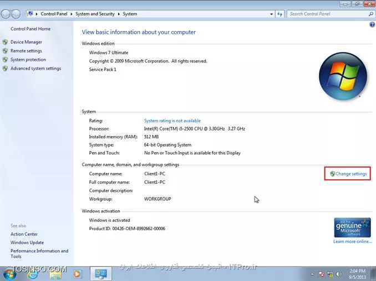Click the Copyright 2009 Microsoft Corporation line
Screen dimensions: 376x281
click(148, 61)
